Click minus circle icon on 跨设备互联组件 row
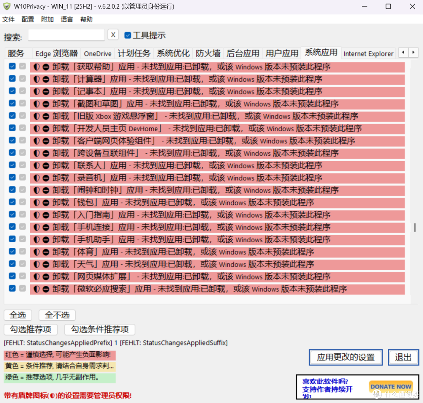This screenshot has height=403, width=423. point(46,153)
